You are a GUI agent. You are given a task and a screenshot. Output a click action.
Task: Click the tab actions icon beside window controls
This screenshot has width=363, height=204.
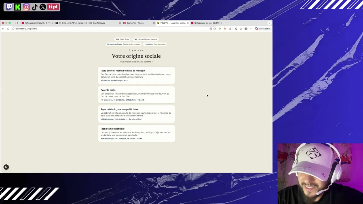[x=17, y=23]
